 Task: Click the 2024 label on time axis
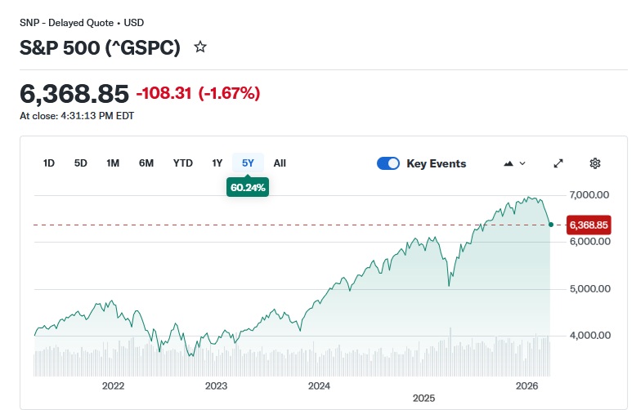click(x=319, y=385)
